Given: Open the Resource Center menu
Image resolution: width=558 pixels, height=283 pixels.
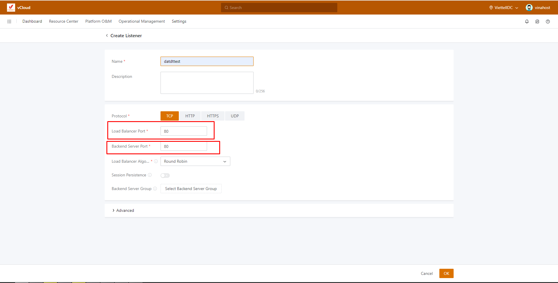Looking at the screenshot, I should [64, 22].
